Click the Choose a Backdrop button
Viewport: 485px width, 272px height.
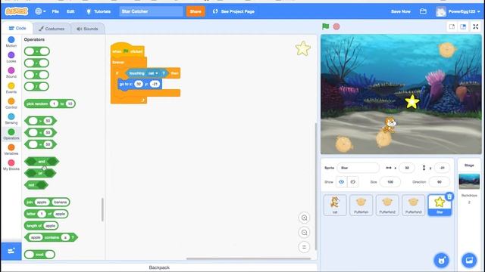469,260
